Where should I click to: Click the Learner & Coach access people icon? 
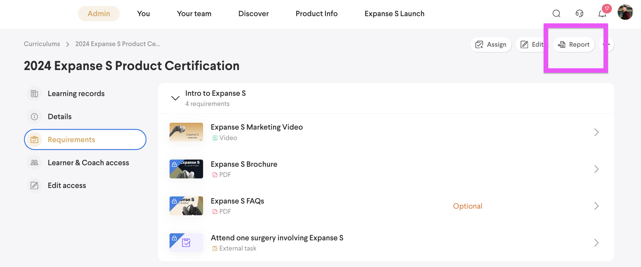34,163
